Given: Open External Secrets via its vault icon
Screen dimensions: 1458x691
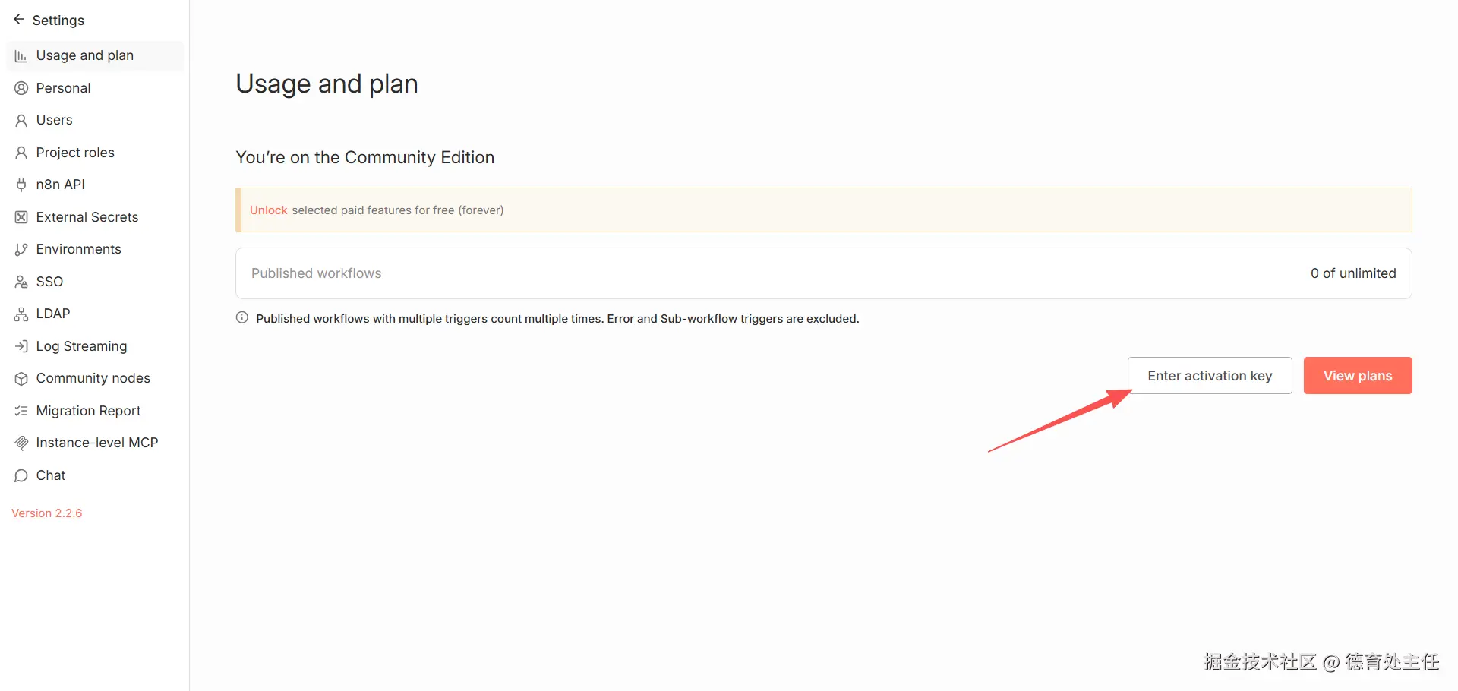Looking at the screenshot, I should [21, 217].
